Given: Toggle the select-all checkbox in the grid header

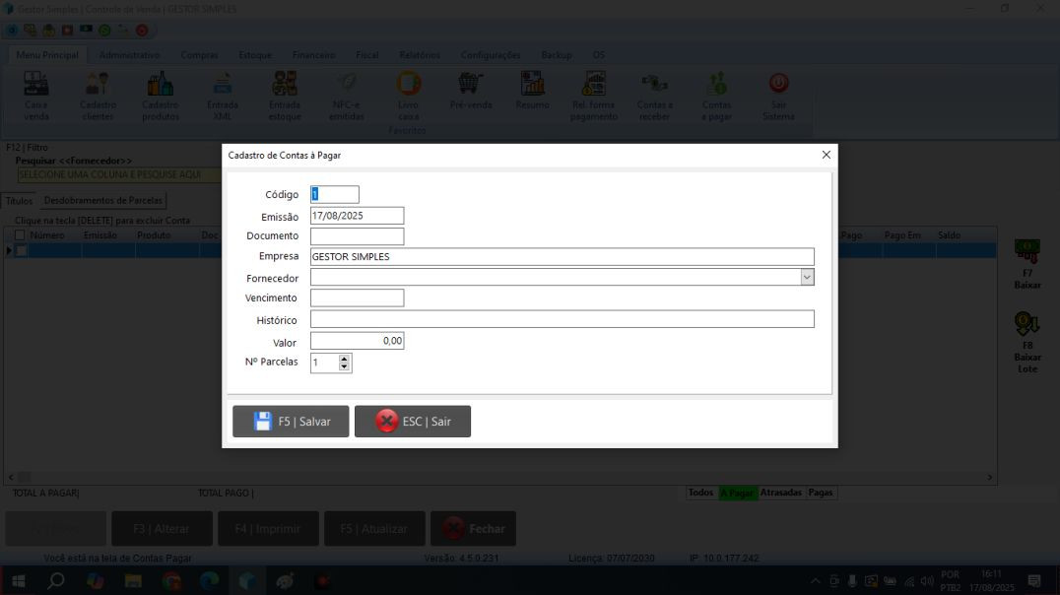Looking at the screenshot, I should click(20, 235).
